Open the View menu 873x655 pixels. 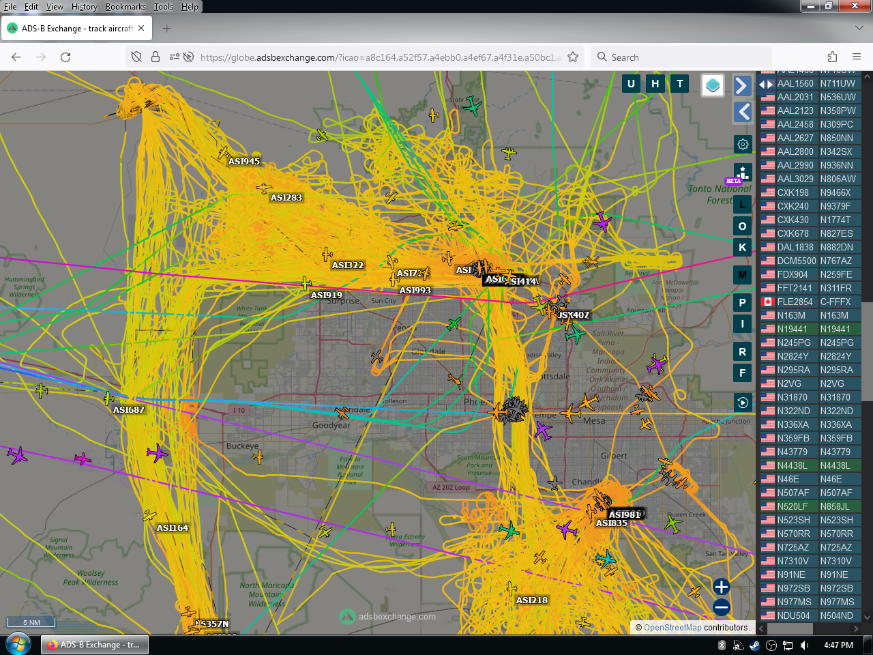click(x=55, y=7)
